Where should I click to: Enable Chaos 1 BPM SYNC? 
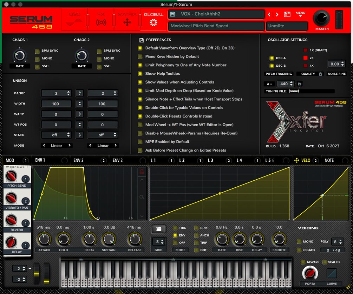(x=37, y=51)
